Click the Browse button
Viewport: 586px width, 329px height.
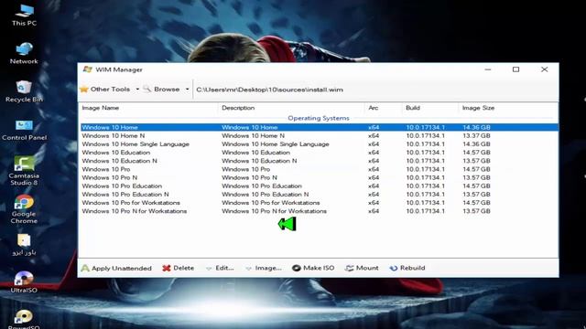[x=162, y=90]
